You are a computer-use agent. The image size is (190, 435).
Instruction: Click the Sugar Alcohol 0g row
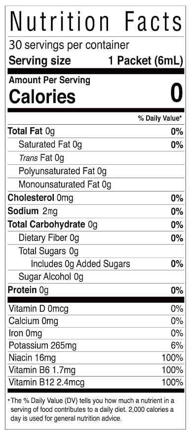(96, 277)
